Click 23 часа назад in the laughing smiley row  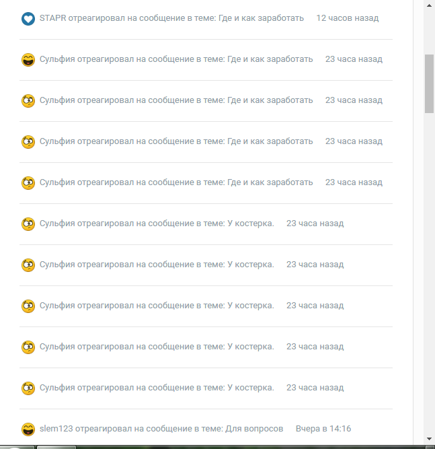354,59
